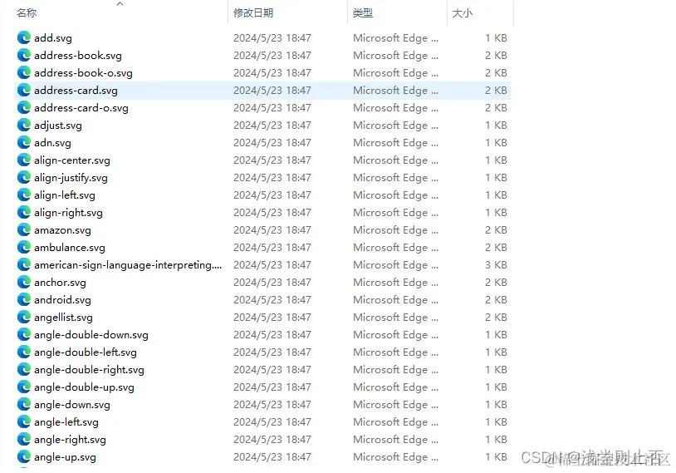
Task: Click the icon next to address-book-o.svg
Action: click(x=24, y=73)
